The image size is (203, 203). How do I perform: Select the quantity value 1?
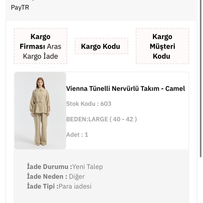point(86,135)
